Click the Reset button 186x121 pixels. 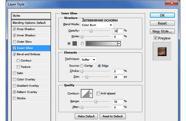click(162, 23)
